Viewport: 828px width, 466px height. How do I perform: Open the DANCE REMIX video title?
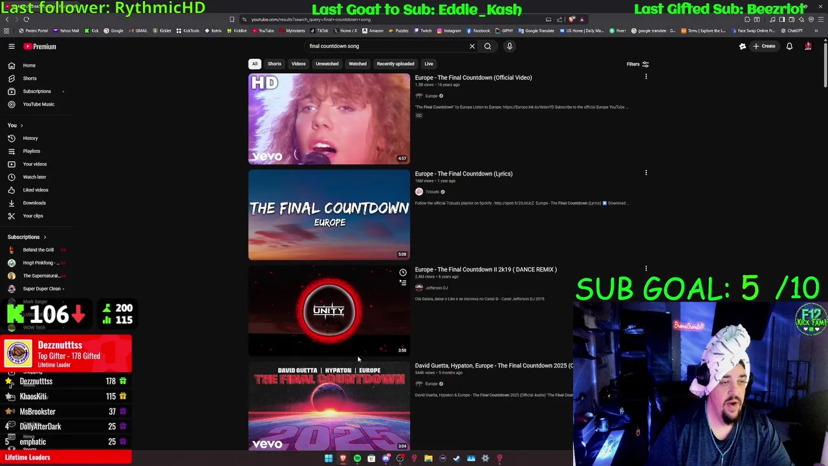click(x=486, y=269)
